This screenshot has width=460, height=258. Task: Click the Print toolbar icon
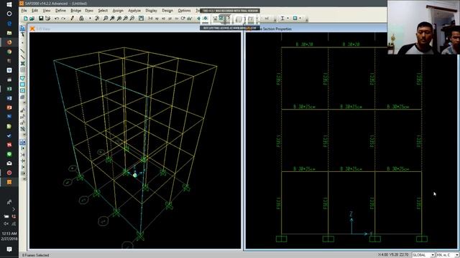pos(47,19)
